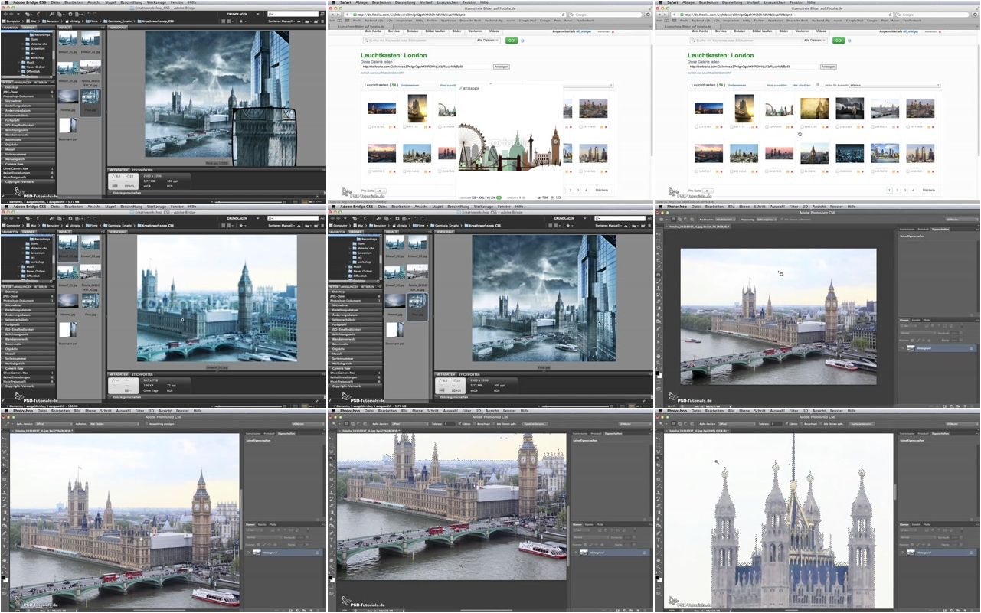Image resolution: width=981 pixels, height=613 pixels.
Task: Open Ausbessern dropdown in middle-right Photoshop options bar
Action: (x=725, y=219)
